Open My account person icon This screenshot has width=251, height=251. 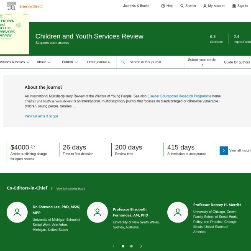(x=205, y=6)
